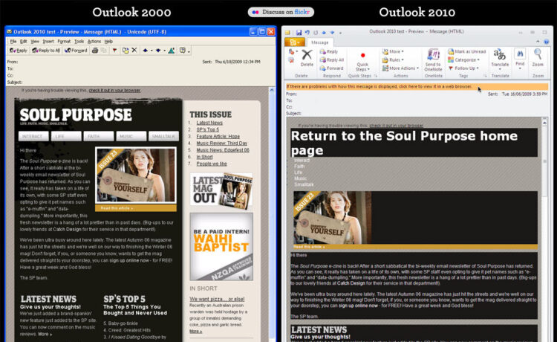The width and height of the screenshot is (557, 342).
Task: Click the red Follow Up flag in Outlook 2000
Action: point(114,51)
